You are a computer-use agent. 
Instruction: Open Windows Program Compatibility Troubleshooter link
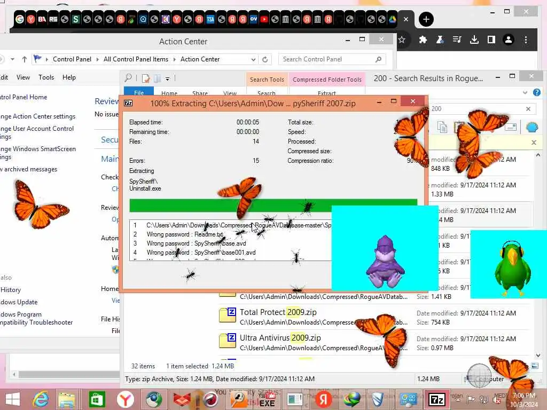click(36, 318)
